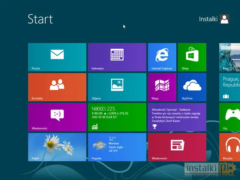Launch the Zdjęcia photos tile
The height and width of the screenshot is (180, 240).
pyautogui.click(x=117, y=87)
